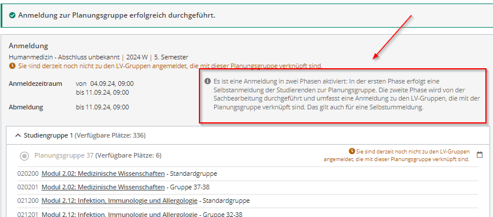The image size is (493, 217).
Task: Click the 'bis 11.09.24, 09:00' Anmeldezeitraum value
Action: (x=102, y=93)
